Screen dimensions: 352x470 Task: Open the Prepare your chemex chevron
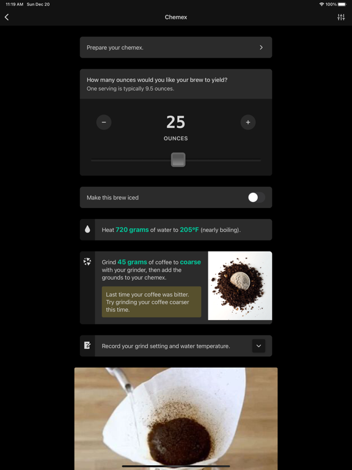(261, 47)
